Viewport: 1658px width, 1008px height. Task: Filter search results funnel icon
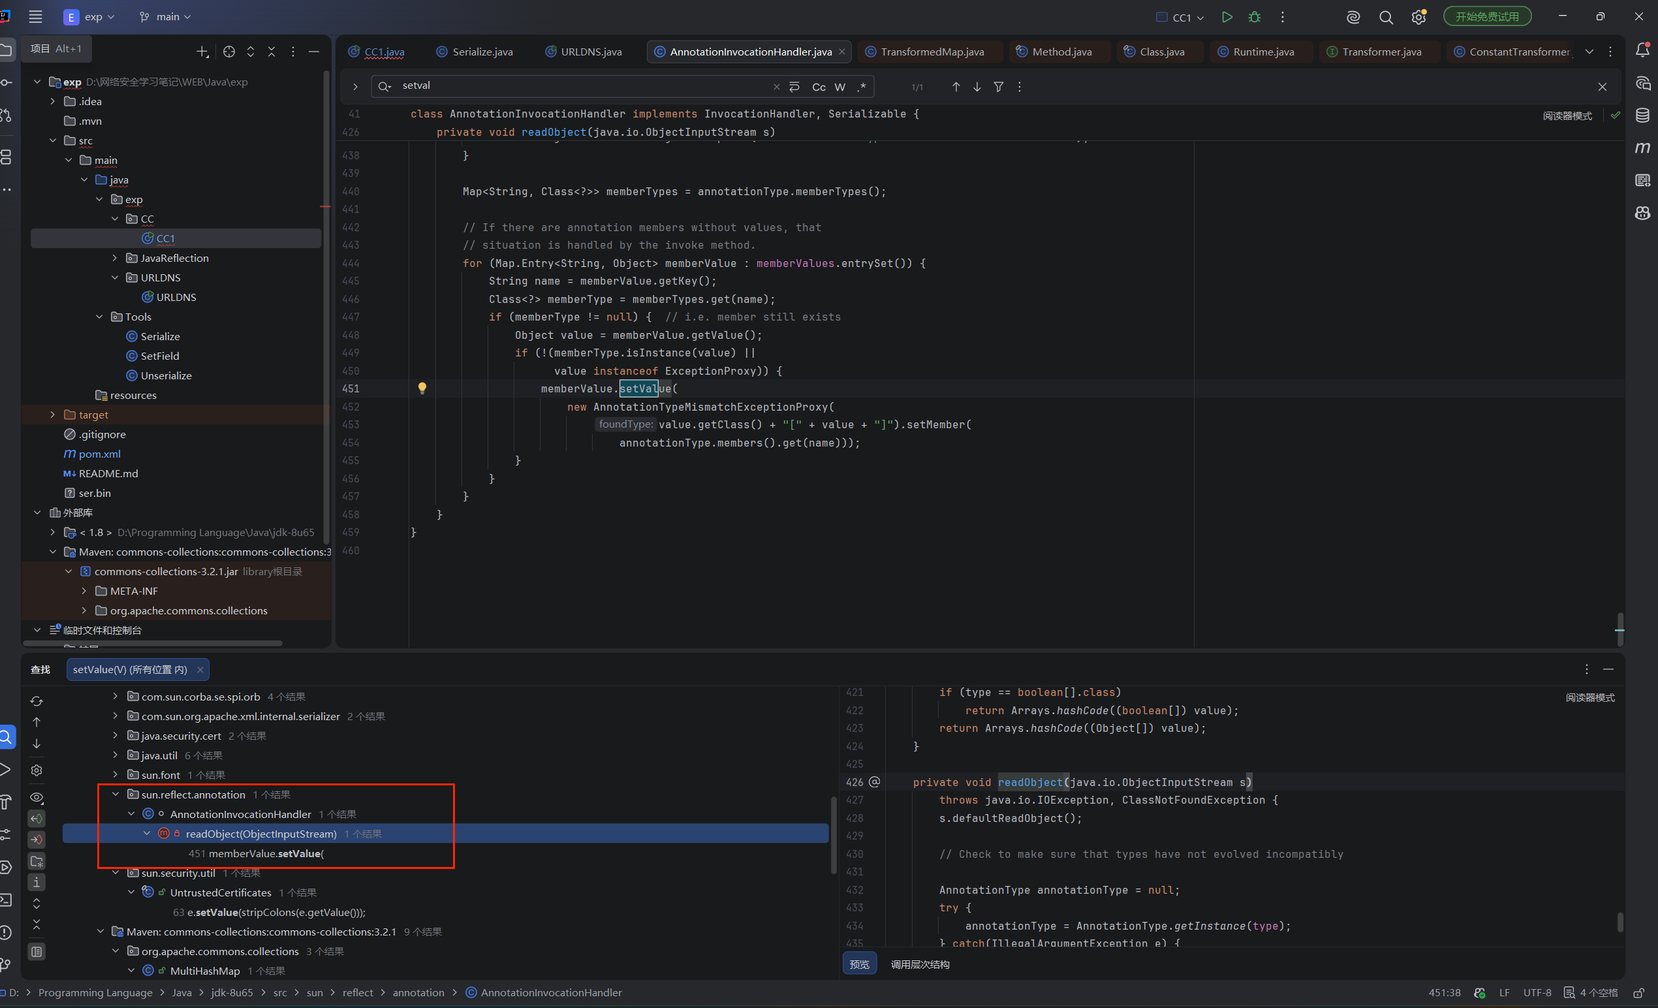tap(999, 87)
